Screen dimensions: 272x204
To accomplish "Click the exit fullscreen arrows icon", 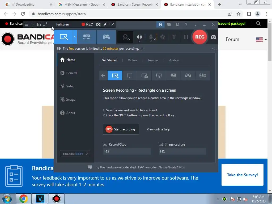I will [33, 24].
